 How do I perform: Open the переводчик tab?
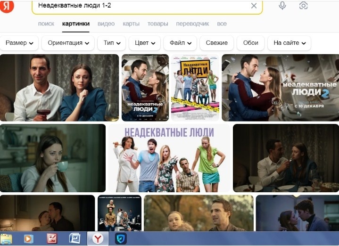tap(192, 24)
